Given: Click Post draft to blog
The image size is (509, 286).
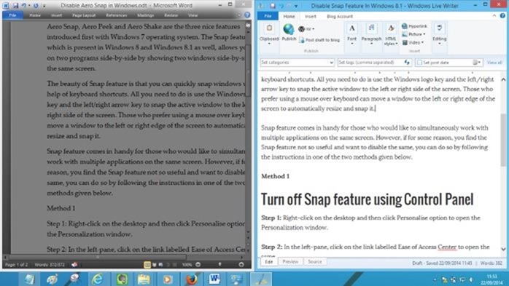Looking at the screenshot, I should (319, 40).
